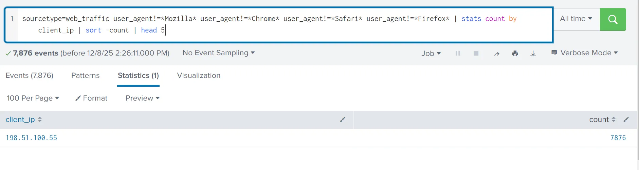Image resolution: width=639 pixels, height=170 pixels.
Task: Open the All time range picker
Action: click(576, 19)
